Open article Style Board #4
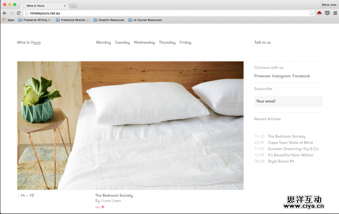 tap(281, 161)
